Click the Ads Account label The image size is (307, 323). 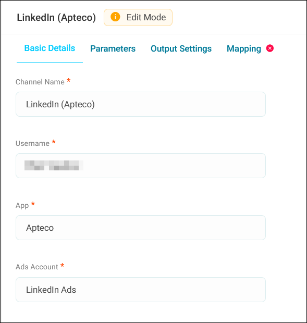pos(37,267)
